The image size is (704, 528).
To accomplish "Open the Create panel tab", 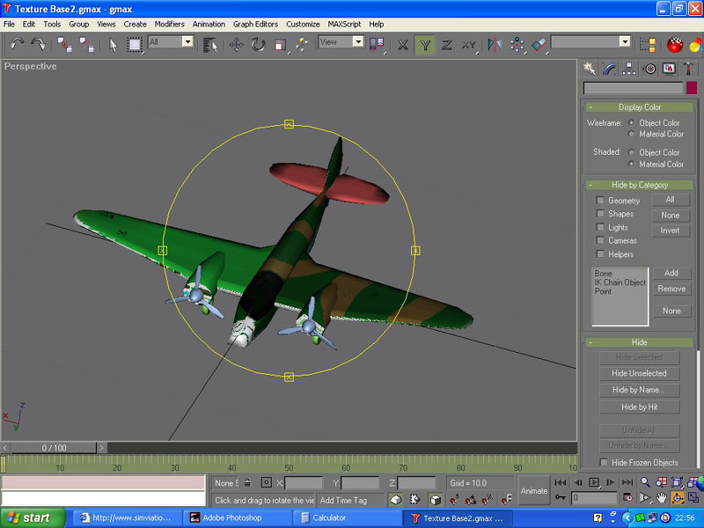I will 590,69.
